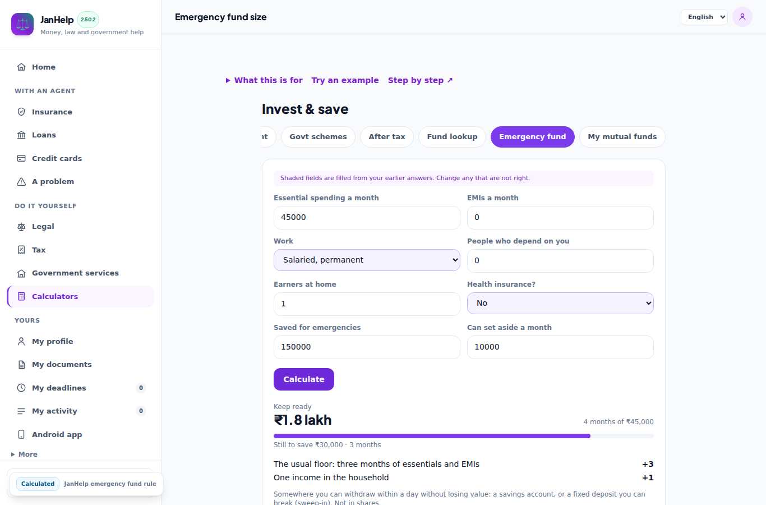Click the Try an example link
Screen dimensions: 766x505
coord(345,80)
